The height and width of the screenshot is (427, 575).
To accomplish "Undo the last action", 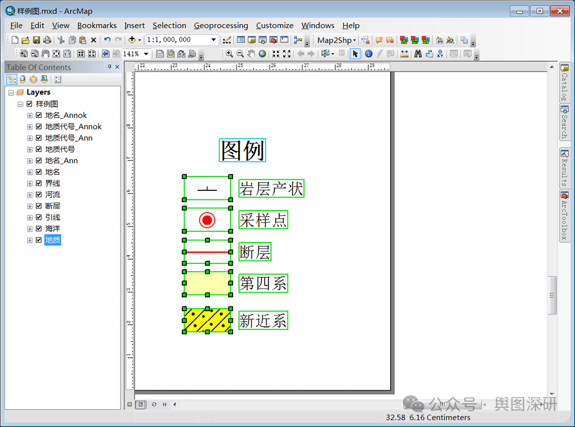I will [x=107, y=40].
